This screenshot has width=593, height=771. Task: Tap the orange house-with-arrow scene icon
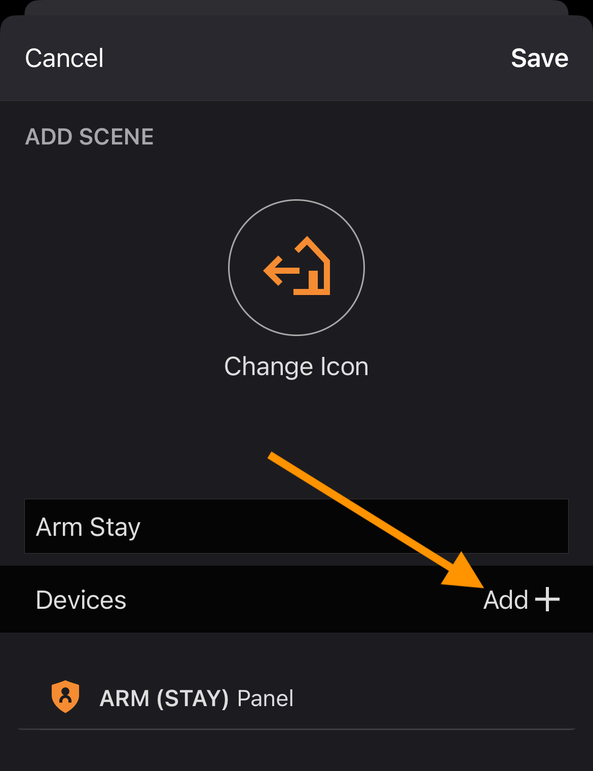(296, 266)
